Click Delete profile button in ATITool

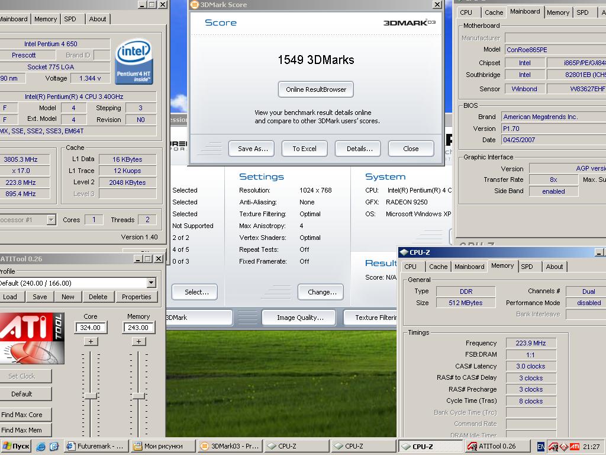click(98, 297)
